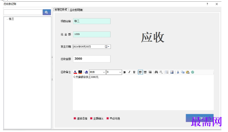This screenshot has width=228, height=132.
Task: Close the 应收款记账 window
Action: click(217, 4)
